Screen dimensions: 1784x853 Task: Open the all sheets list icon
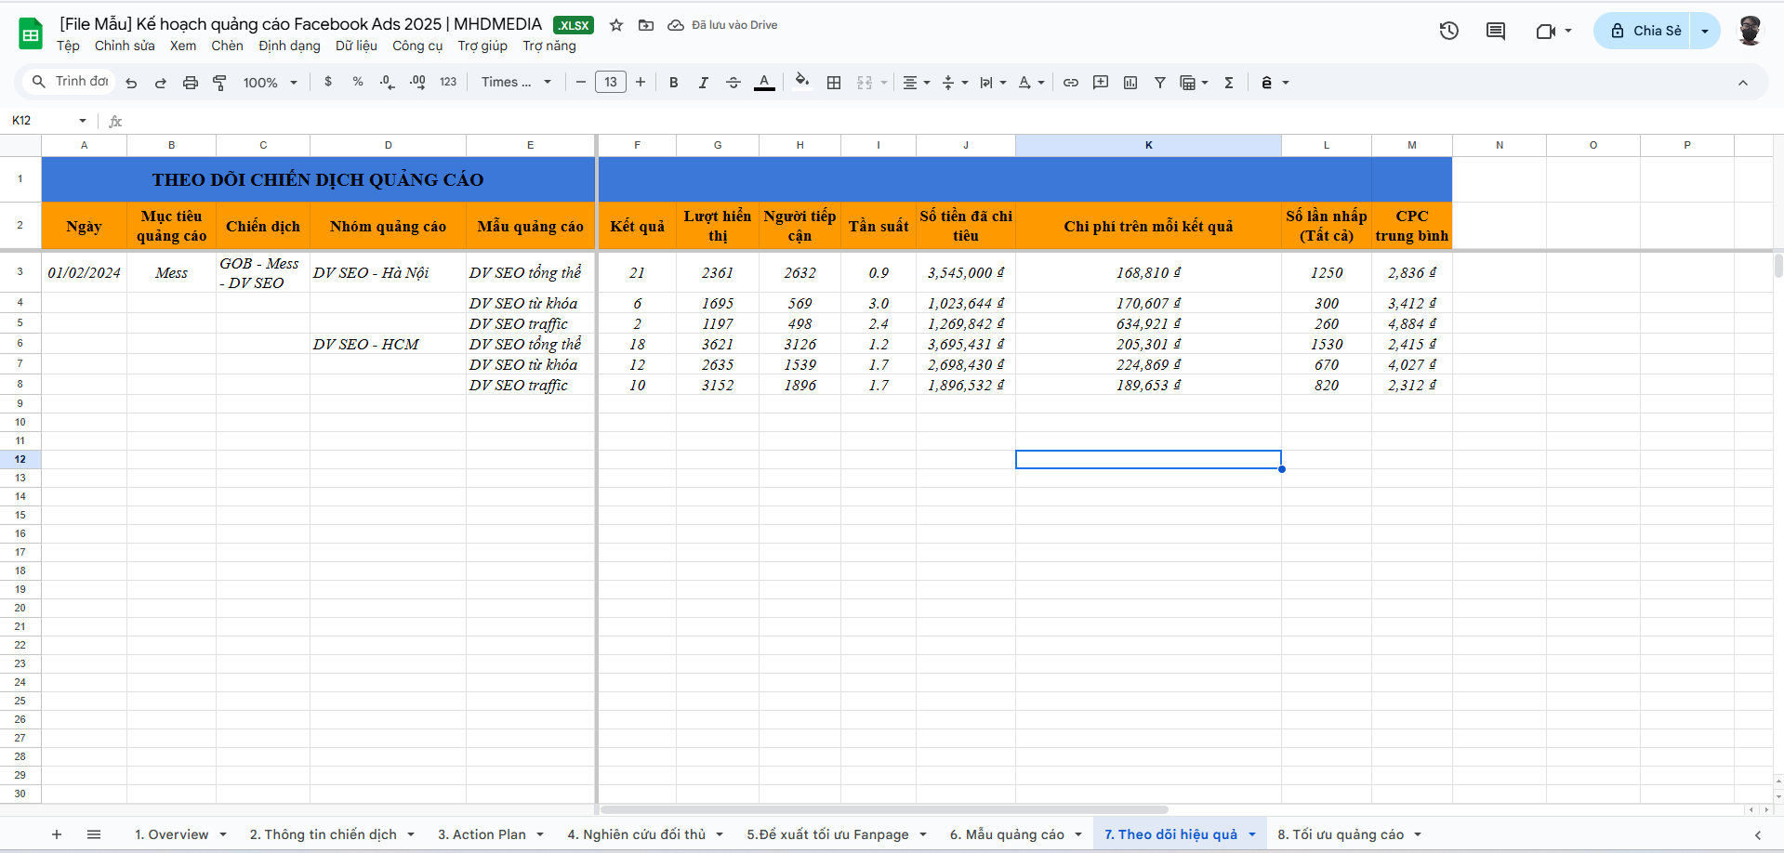point(94,834)
